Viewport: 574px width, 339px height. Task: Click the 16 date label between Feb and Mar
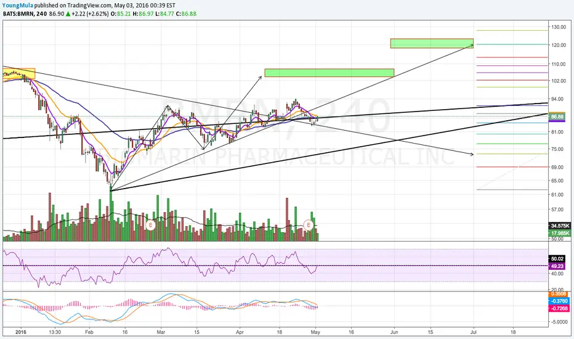125,332
